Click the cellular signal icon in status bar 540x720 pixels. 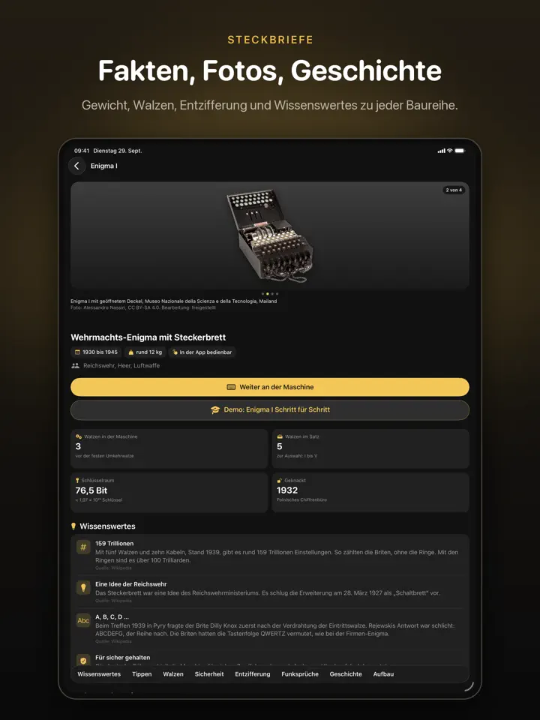tap(441, 151)
